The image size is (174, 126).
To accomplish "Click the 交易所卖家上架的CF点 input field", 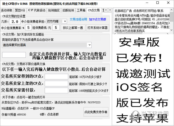I will (56, 83).
